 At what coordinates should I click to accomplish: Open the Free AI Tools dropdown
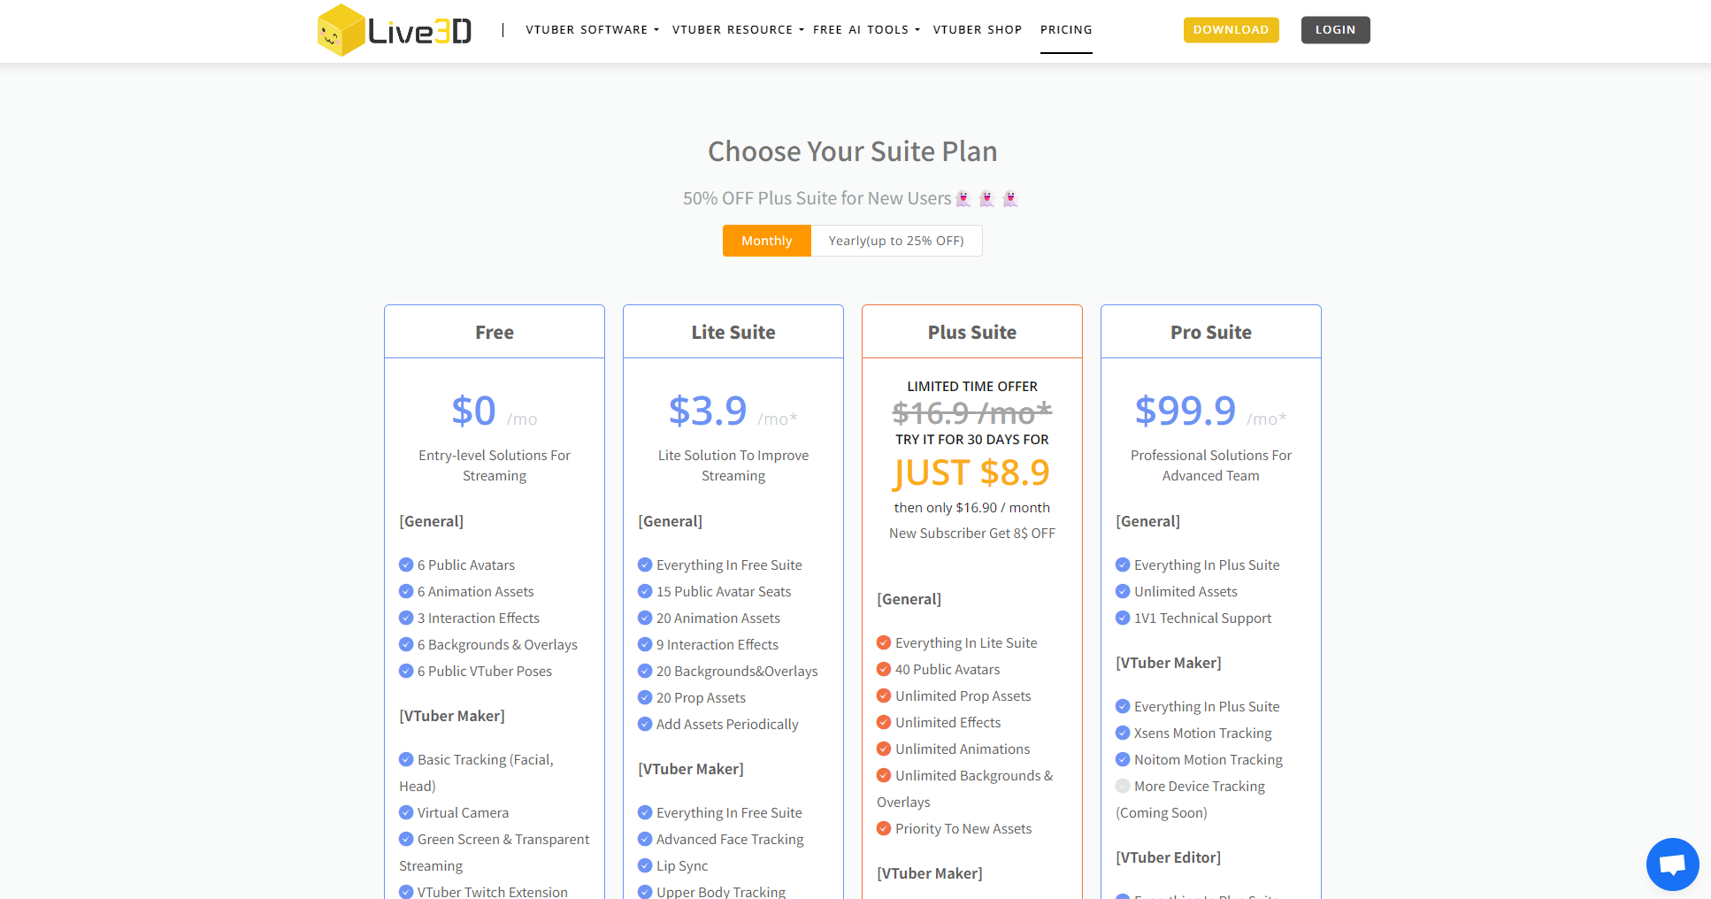(866, 30)
